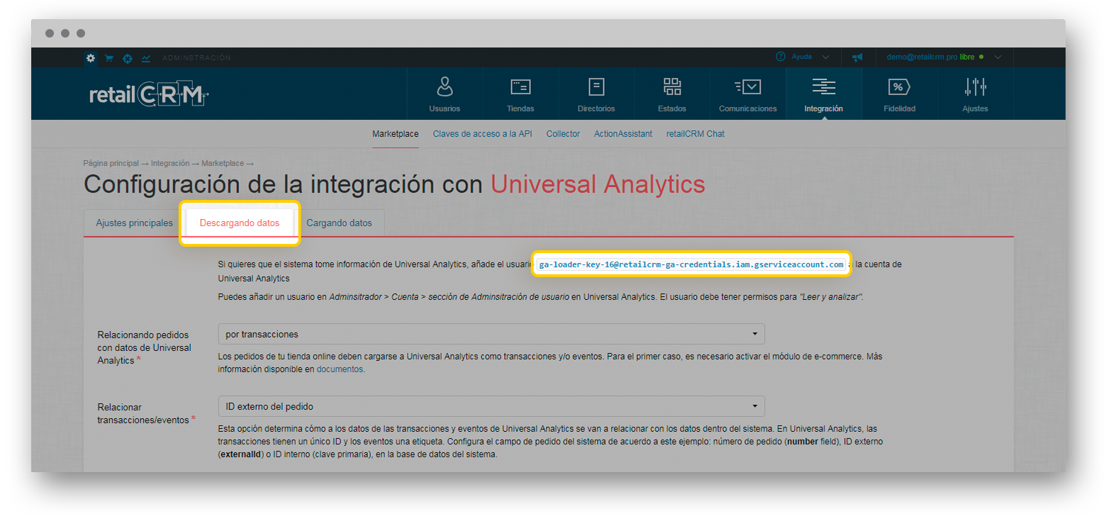Viewport: 1111px width, 526px height.
Task: Open the analytics line chart icon
Action: pos(146,58)
